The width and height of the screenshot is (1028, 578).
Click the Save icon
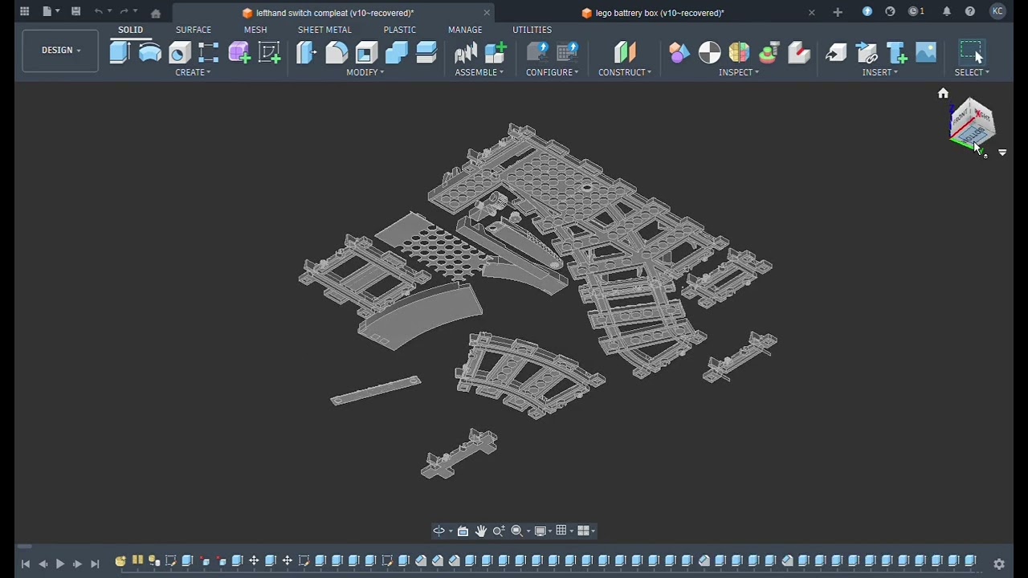(75, 11)
